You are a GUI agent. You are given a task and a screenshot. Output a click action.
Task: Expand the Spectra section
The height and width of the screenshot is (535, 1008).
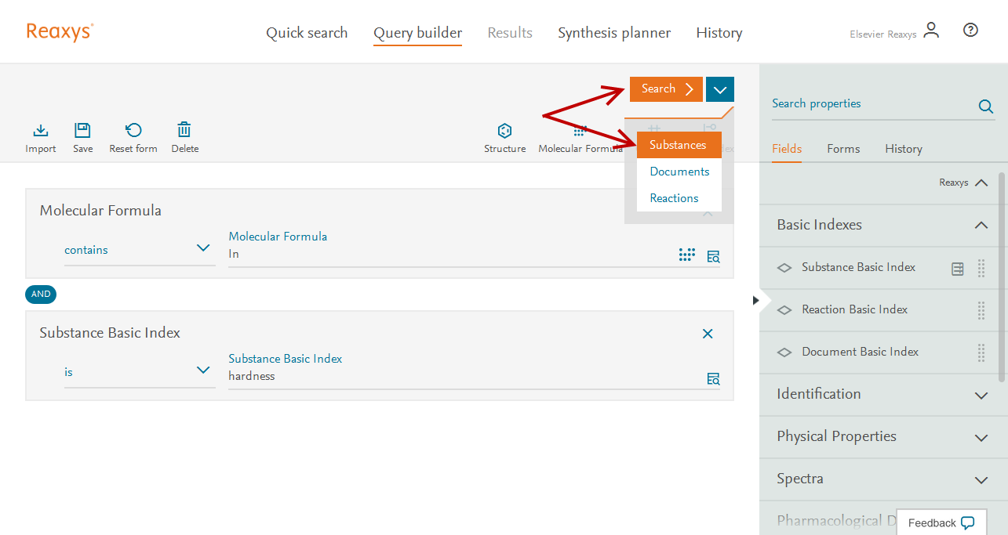click(981, 479)
